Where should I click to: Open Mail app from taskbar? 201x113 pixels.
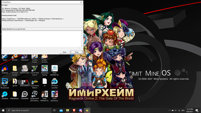(61, 110)
